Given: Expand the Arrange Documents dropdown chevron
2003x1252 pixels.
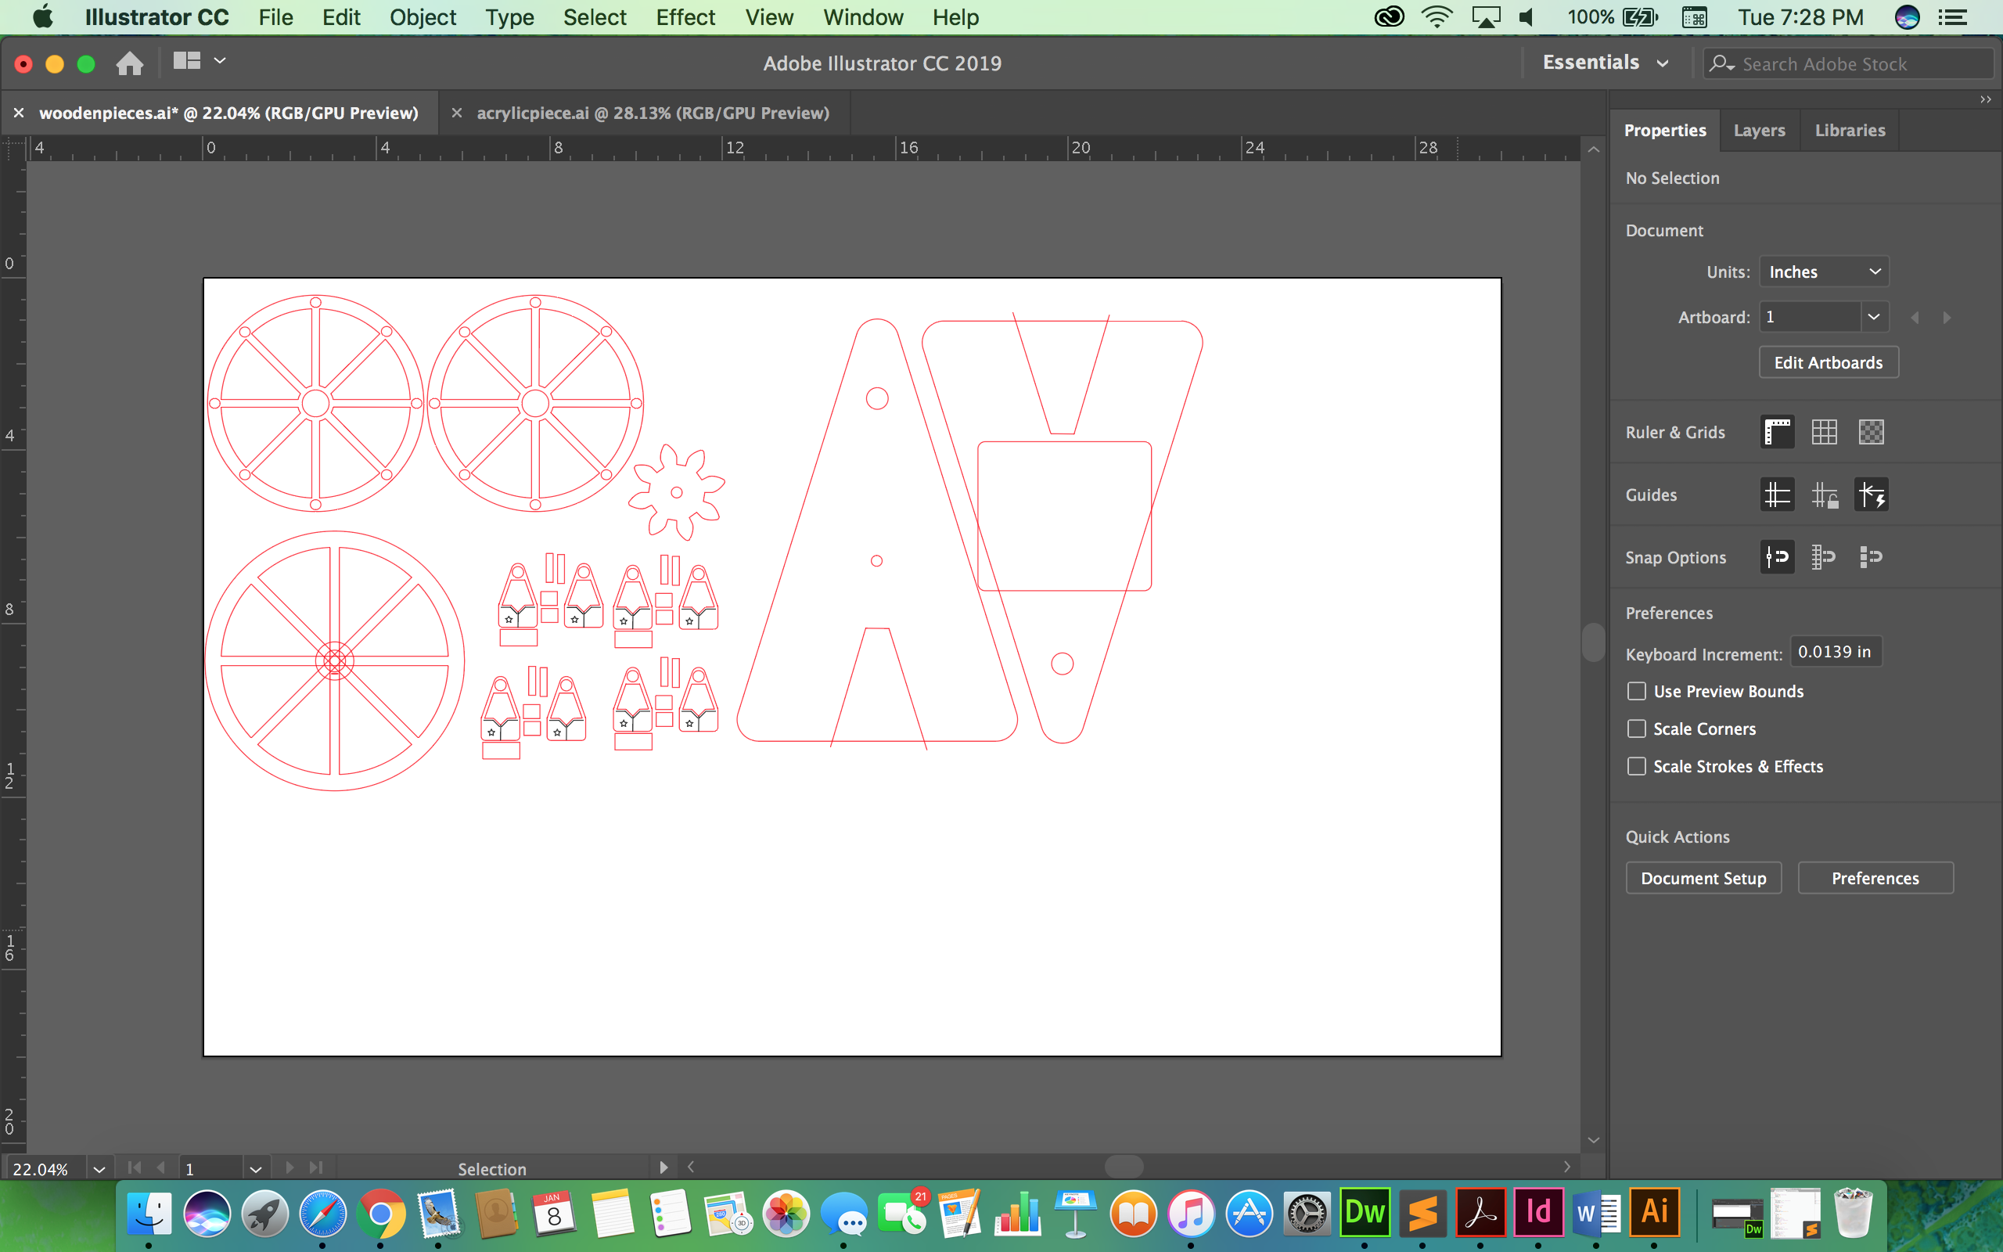Looking at the screenshot, I should (219, 60).
